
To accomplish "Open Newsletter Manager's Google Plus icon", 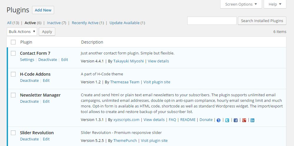I will pos(244,120).
